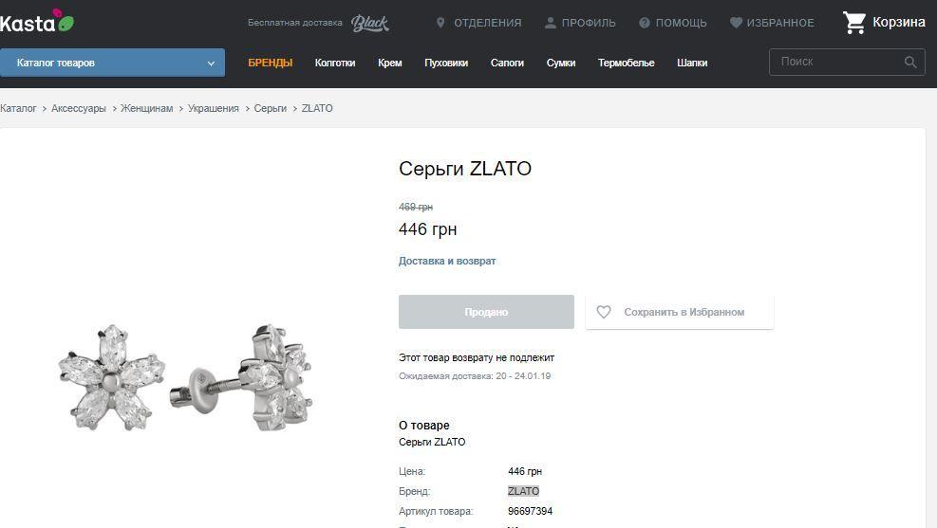Open the БРЕНДЫ menu item
937x528 pixels.
tap(270, 64)
